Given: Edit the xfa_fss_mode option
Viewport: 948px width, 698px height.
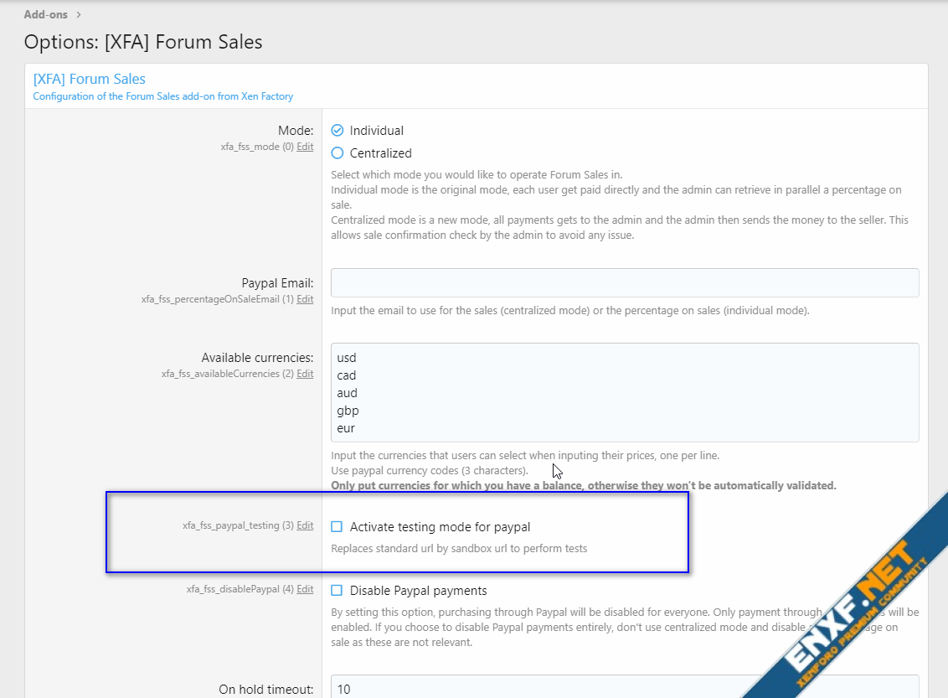Looking at the screenshot, I should coord(305,147).
